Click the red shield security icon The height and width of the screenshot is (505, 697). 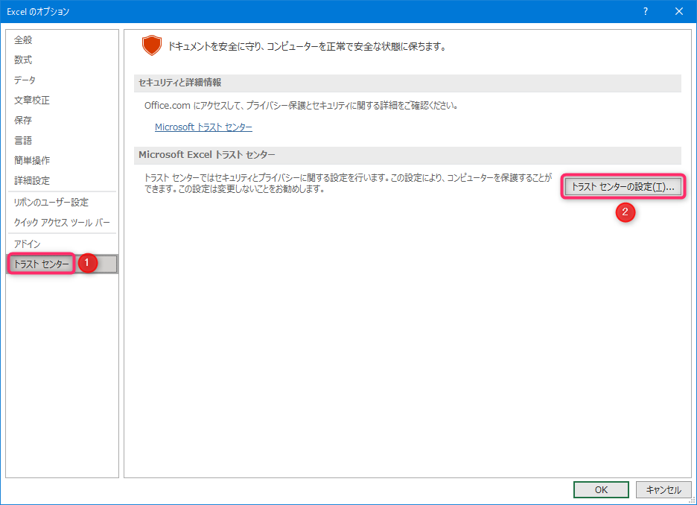coord(152,45)
